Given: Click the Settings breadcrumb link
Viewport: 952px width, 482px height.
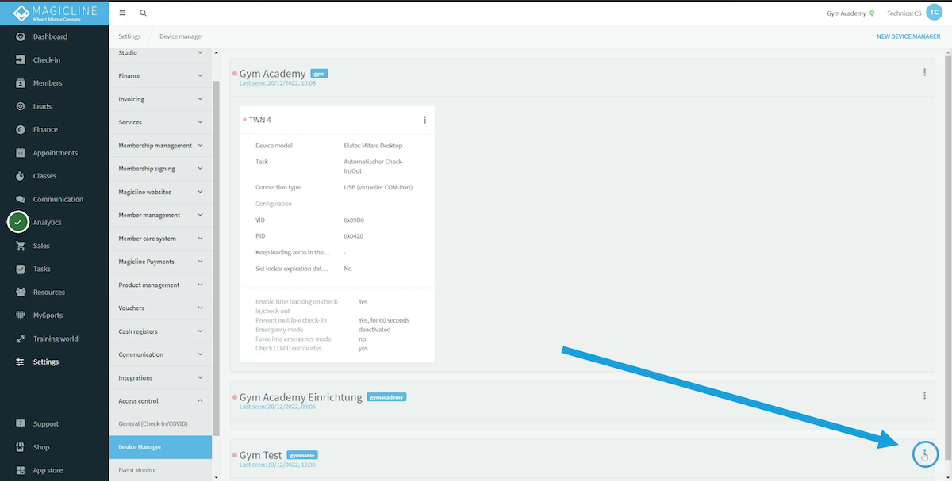Looking at the screenshot, I should (129, 36).
